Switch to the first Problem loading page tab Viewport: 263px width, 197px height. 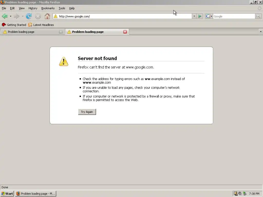pos(32,32)
